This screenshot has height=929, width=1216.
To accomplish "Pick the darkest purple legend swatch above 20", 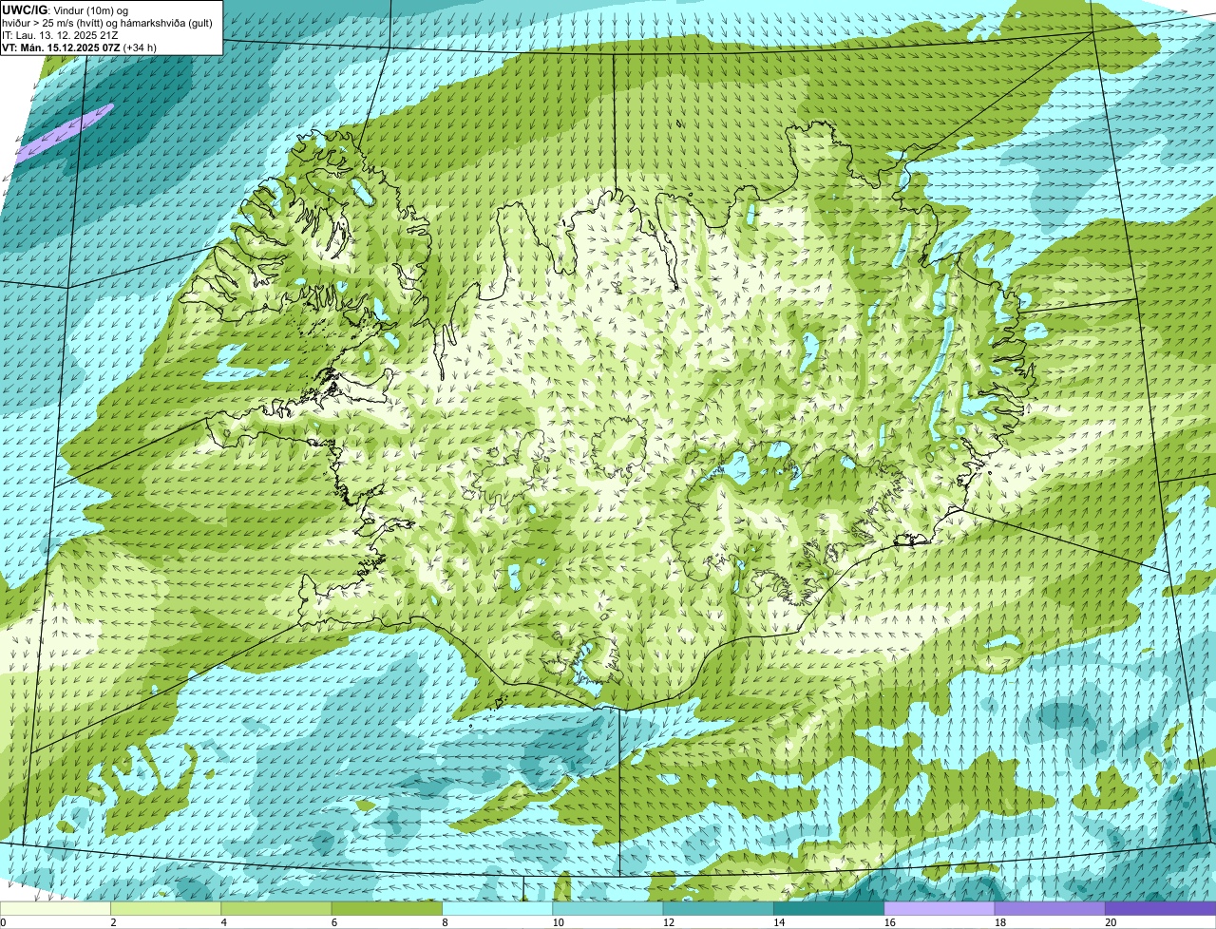I will 1160,909.
